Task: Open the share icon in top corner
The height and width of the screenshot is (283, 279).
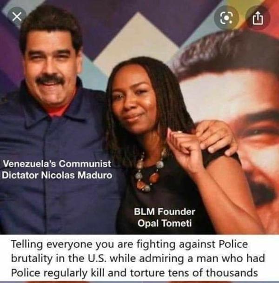Action: coord(258,18)
